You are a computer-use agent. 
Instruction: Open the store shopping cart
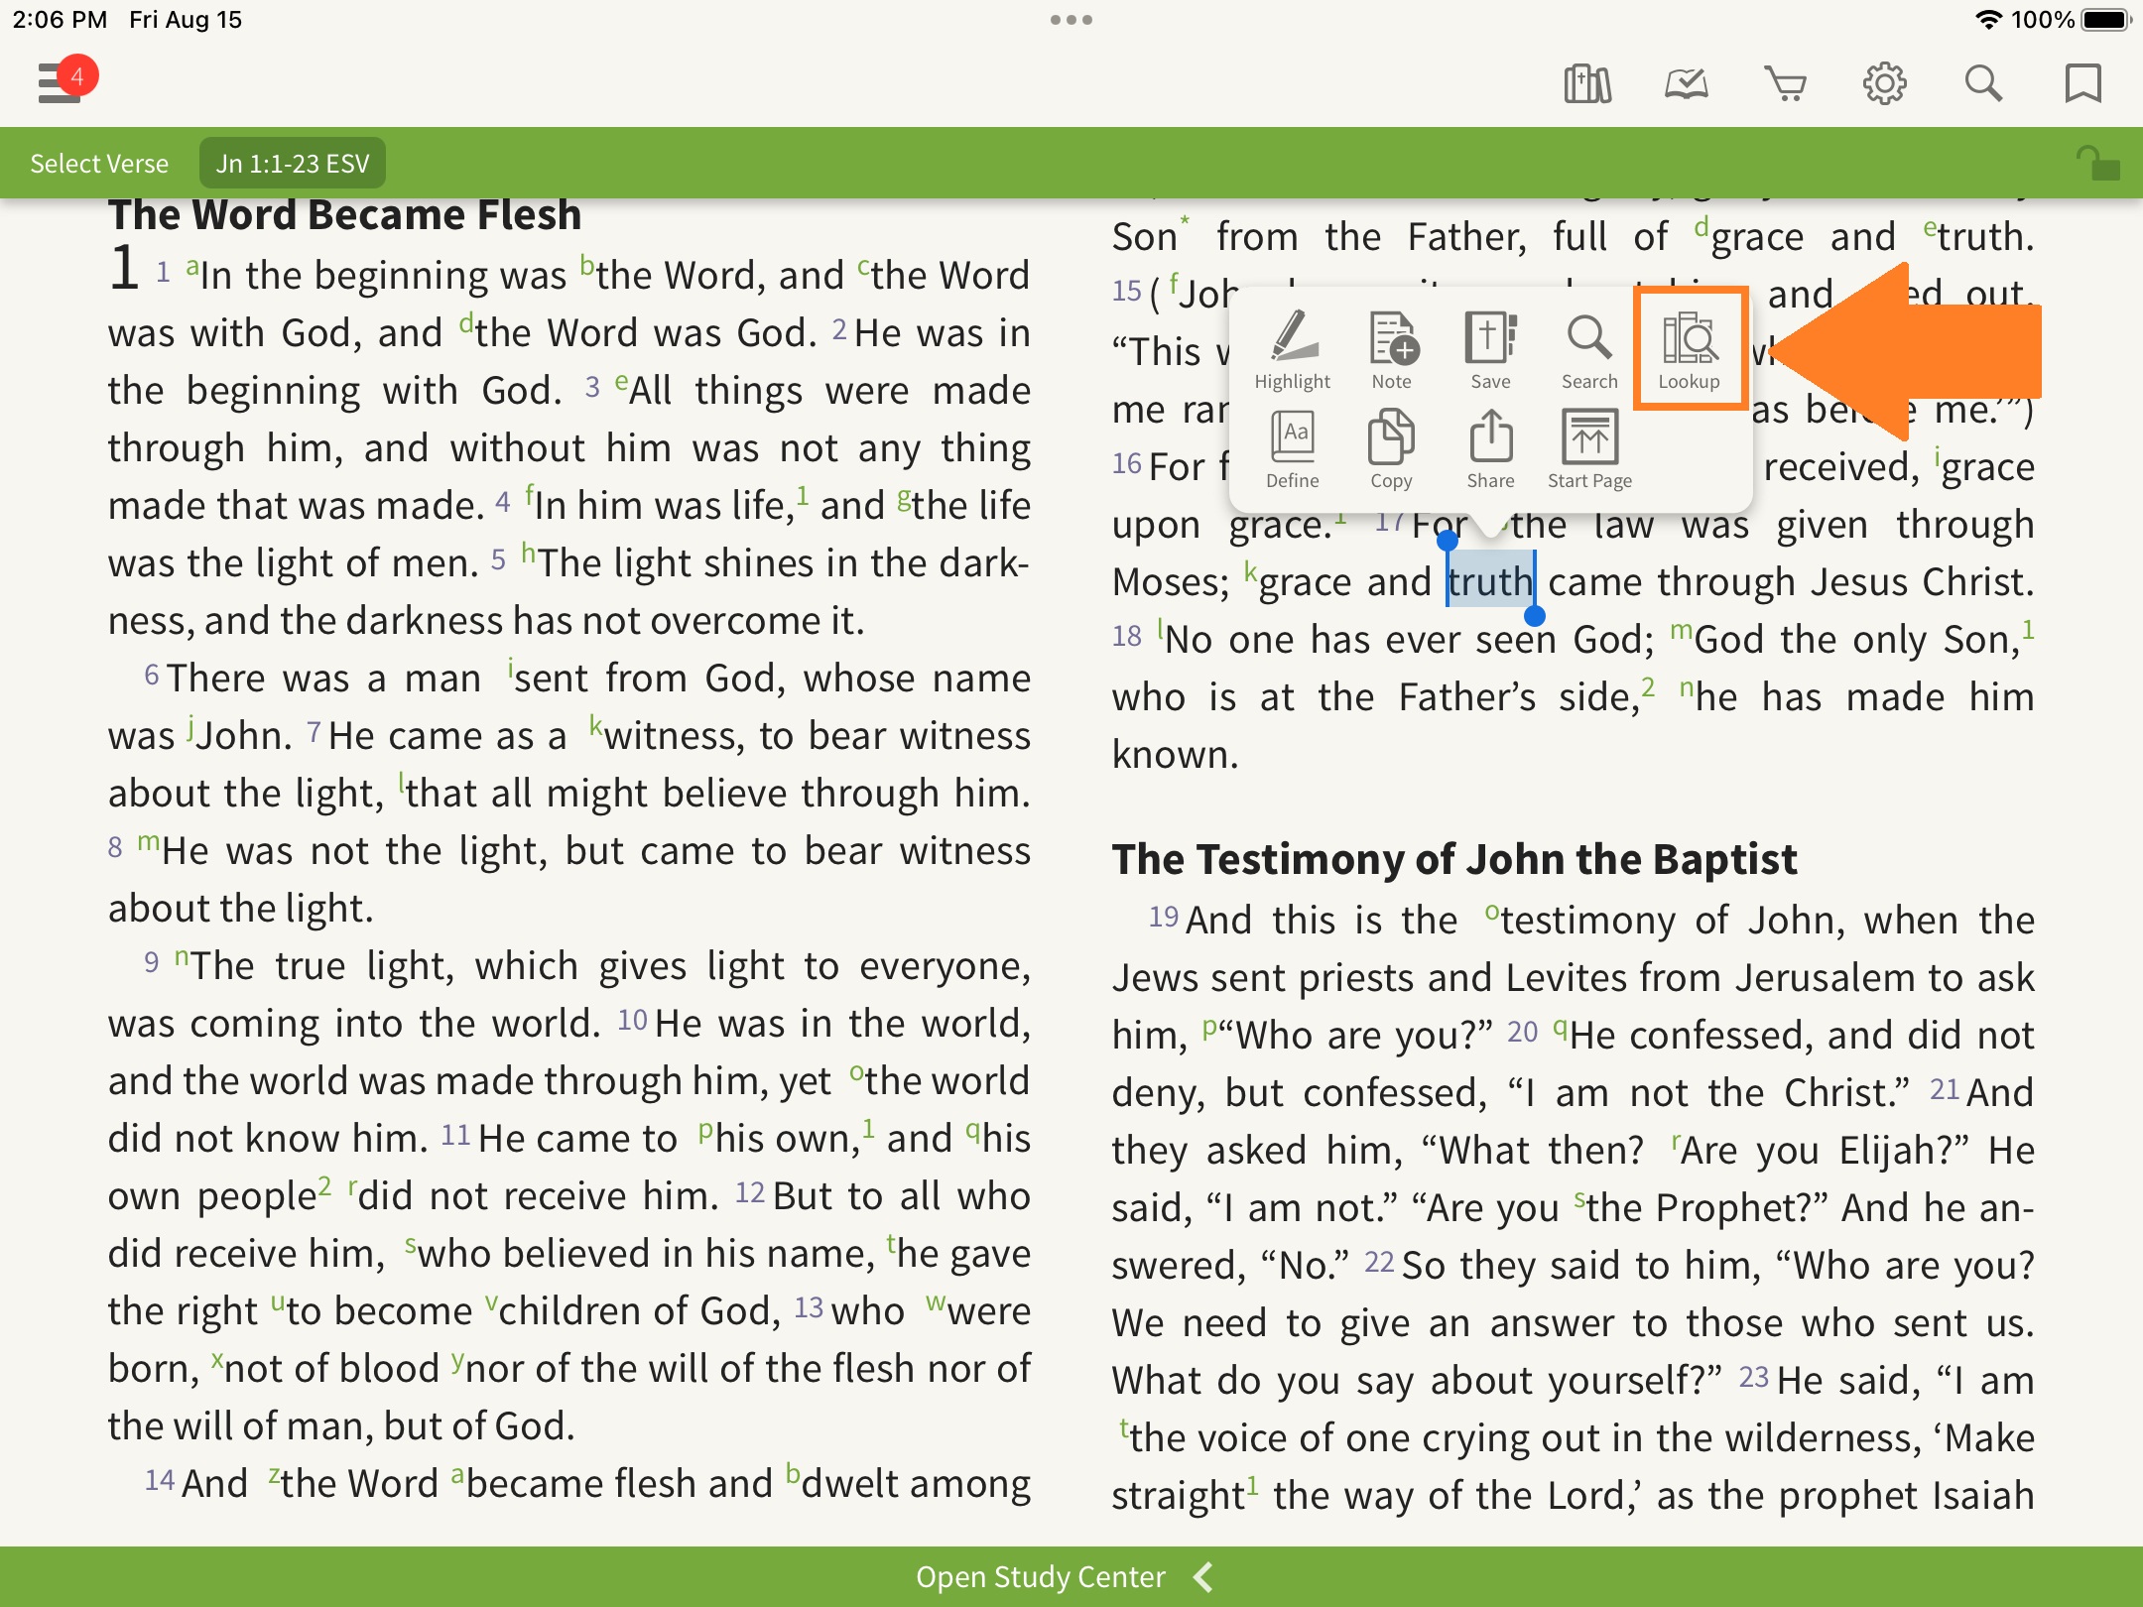pyautogui.click(x=1786, y=83)
